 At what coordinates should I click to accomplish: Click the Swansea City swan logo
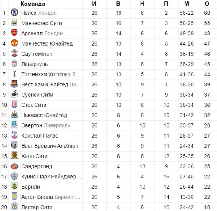tap(14, 94)
